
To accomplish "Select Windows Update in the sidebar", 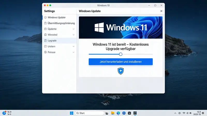I will (x=59, y=17).
